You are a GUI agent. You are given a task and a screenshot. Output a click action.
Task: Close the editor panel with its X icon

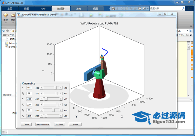tap(191, 35)
